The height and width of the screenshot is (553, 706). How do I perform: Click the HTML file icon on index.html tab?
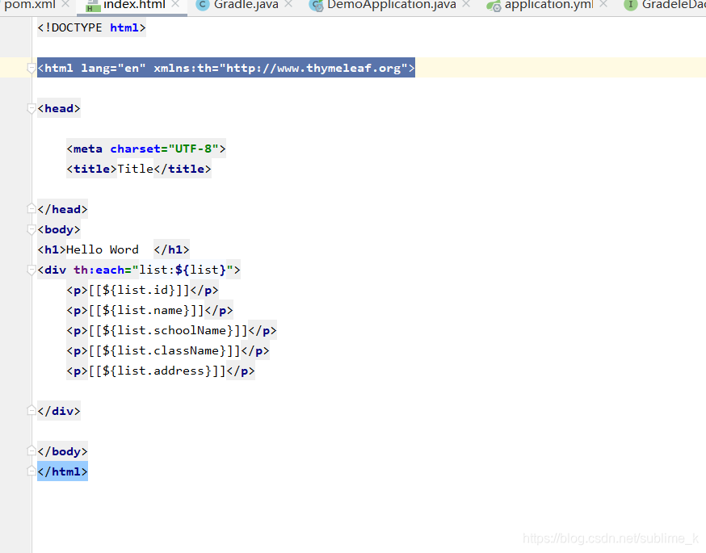pyautogui.click(x=93, y=6)
